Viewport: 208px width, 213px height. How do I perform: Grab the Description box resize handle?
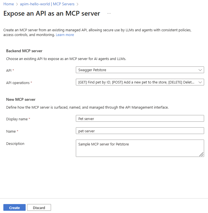[201, 154]
